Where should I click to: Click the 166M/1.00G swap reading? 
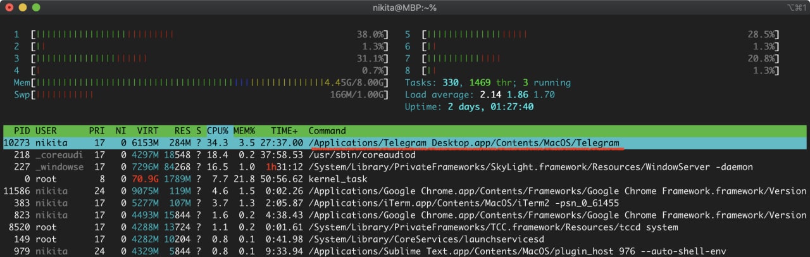click(356, 95)
